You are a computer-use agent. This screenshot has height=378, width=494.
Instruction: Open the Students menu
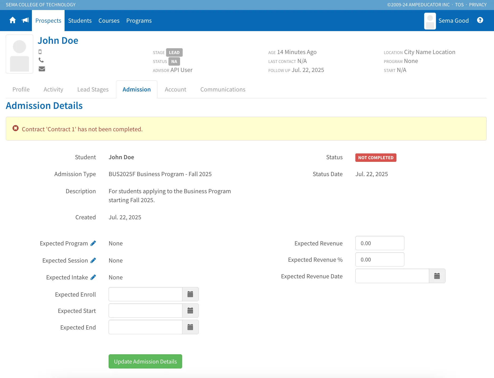[x=80, y=21]
